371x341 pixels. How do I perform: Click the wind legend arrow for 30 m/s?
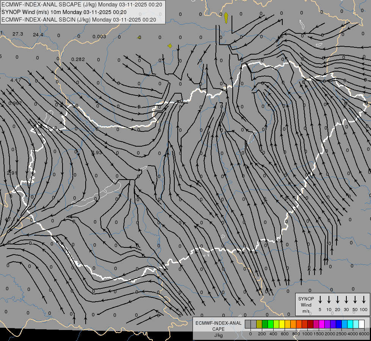click(x=346, y=300)
